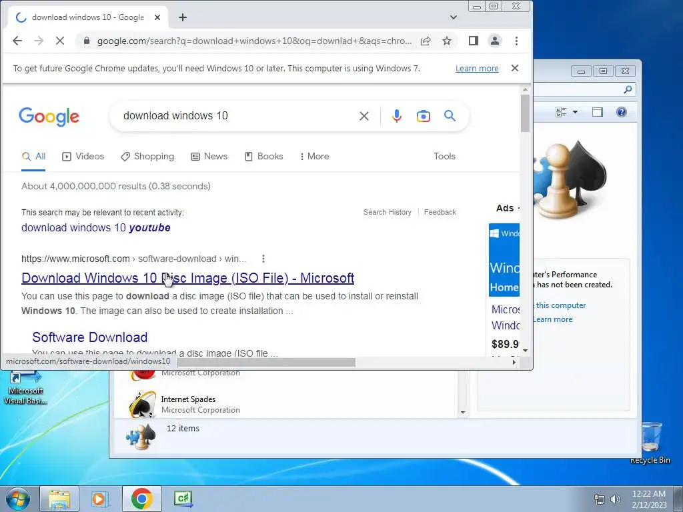
Task: Open the Recycle Bin desktop icon
Action: point(650,443)
